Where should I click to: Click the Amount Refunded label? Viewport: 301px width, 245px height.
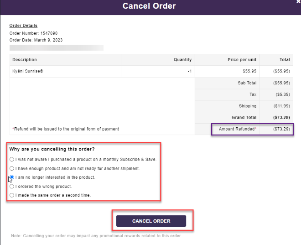[238, 129]
